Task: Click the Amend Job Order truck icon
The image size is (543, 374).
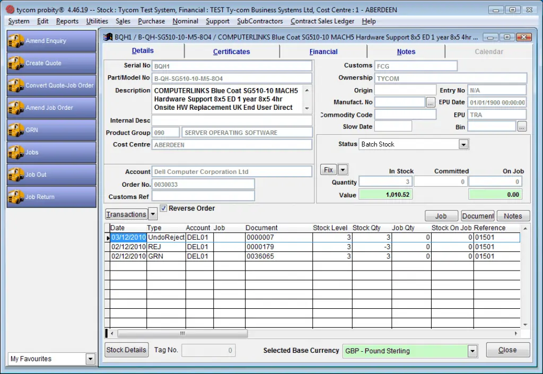Action: 16,108
